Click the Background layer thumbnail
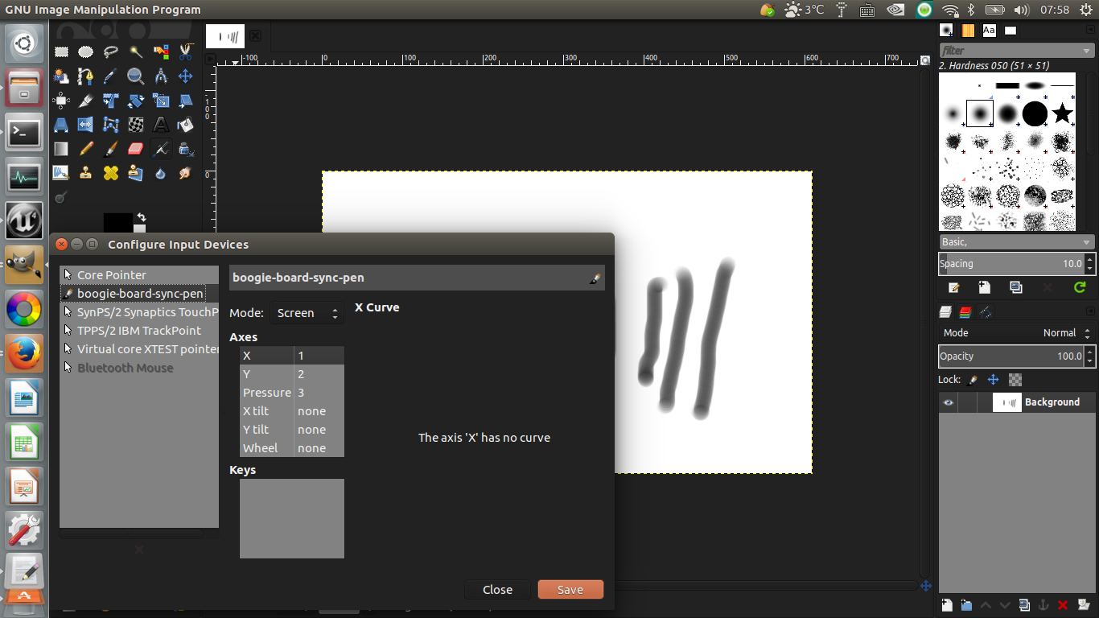Screen dimensions: 1099x618 [x=1006, y=402]
